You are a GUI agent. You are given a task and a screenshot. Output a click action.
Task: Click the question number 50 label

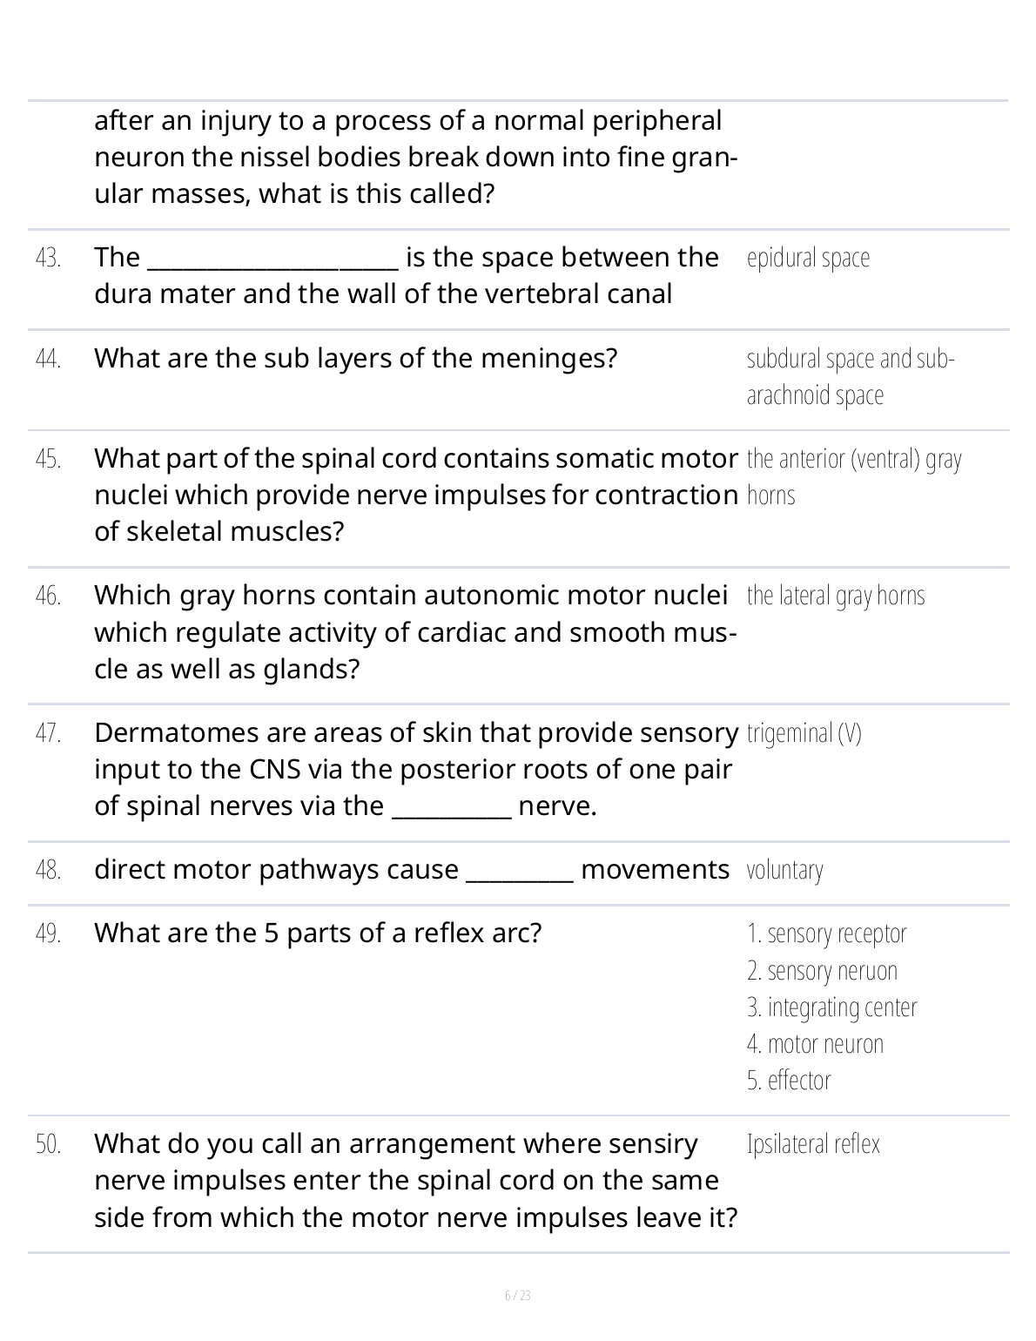pyautogui.click(x=49, y=1144)
